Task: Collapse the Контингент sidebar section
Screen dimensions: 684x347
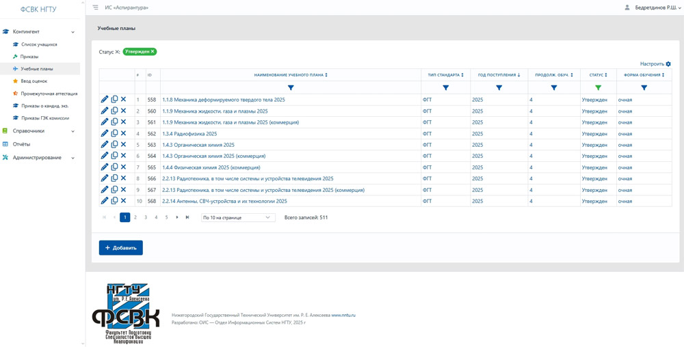Action: tap(73, 32)
